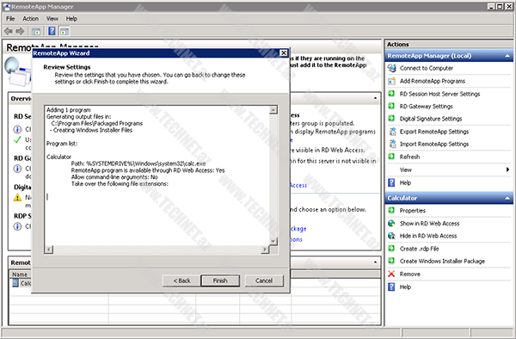Click the Connect to Computer icon

[x=391, y=68]
